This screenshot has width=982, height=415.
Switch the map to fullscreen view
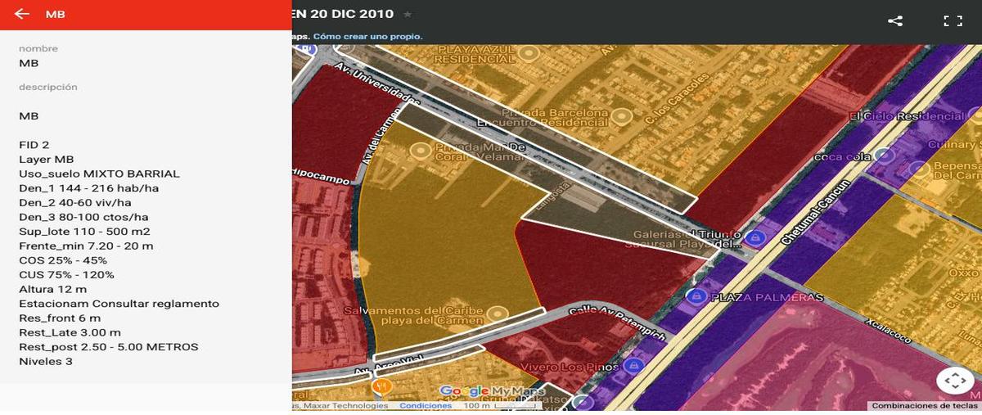point(953,21)
